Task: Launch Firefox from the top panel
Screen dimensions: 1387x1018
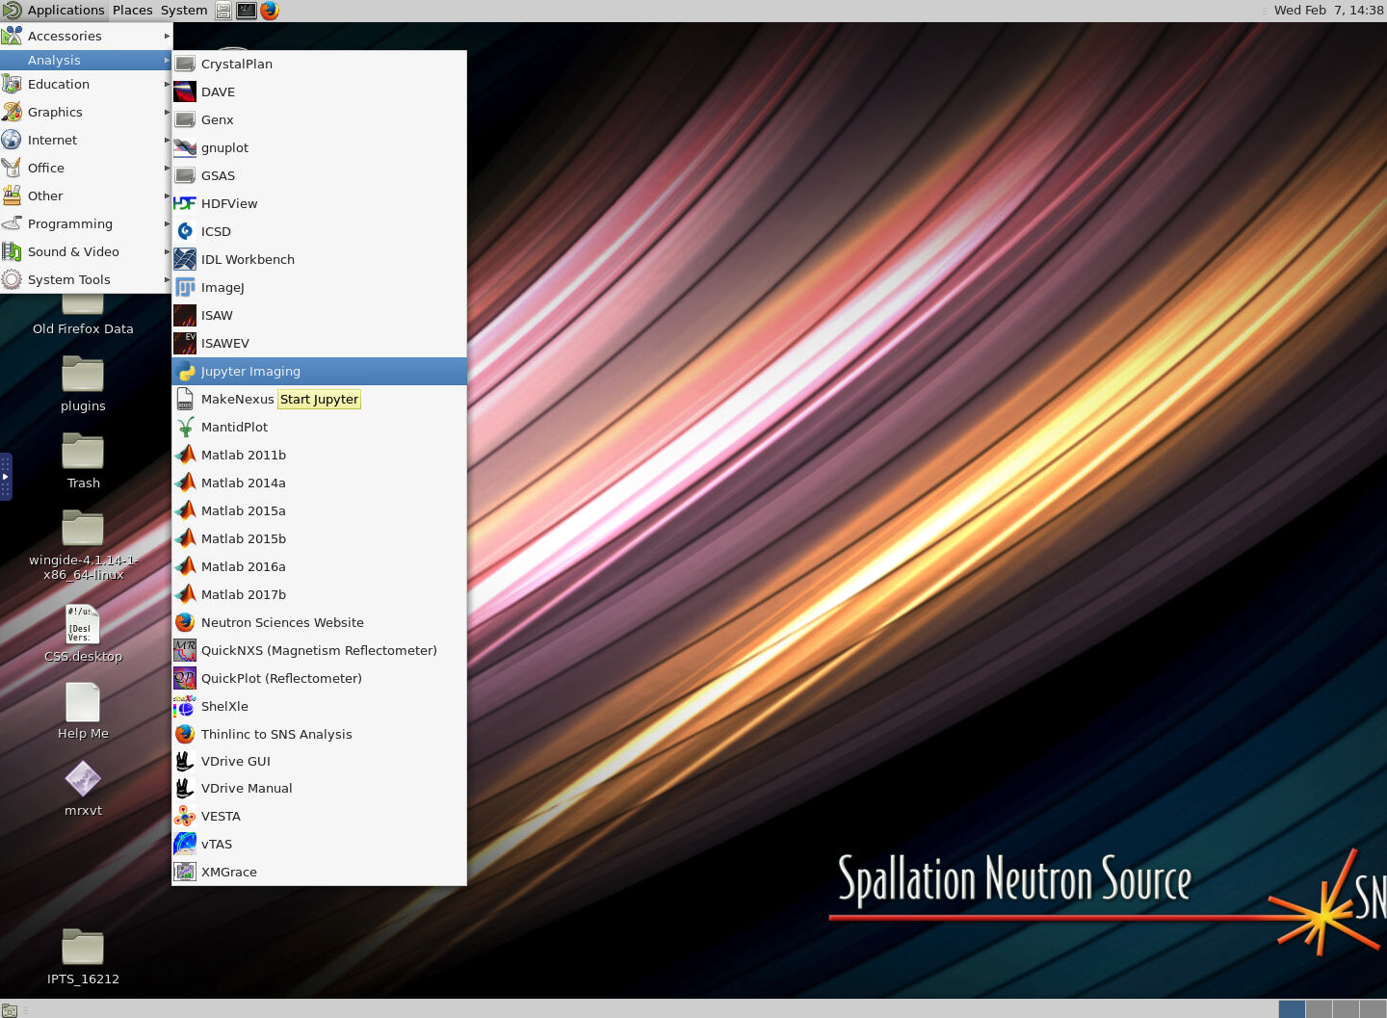Action: (x=270, y=11)
